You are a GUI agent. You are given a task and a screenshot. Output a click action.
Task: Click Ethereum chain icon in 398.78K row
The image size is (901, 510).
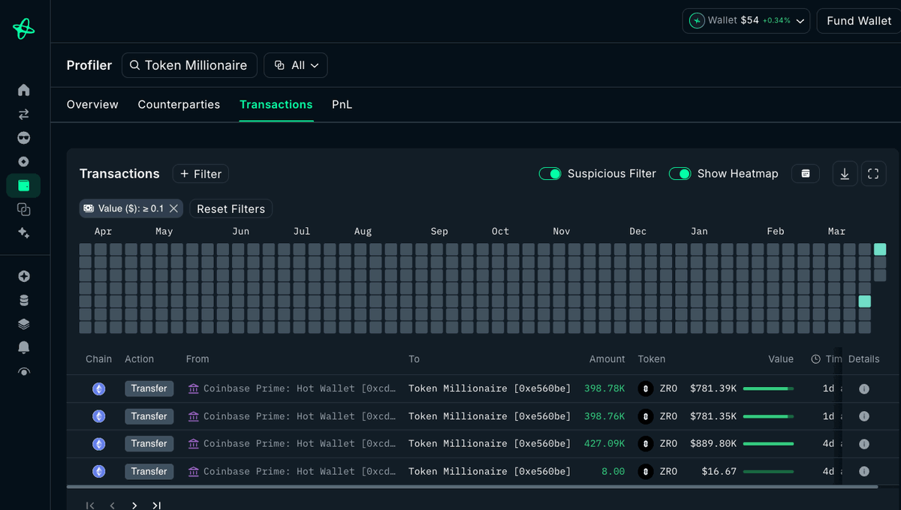pos(98,388)
